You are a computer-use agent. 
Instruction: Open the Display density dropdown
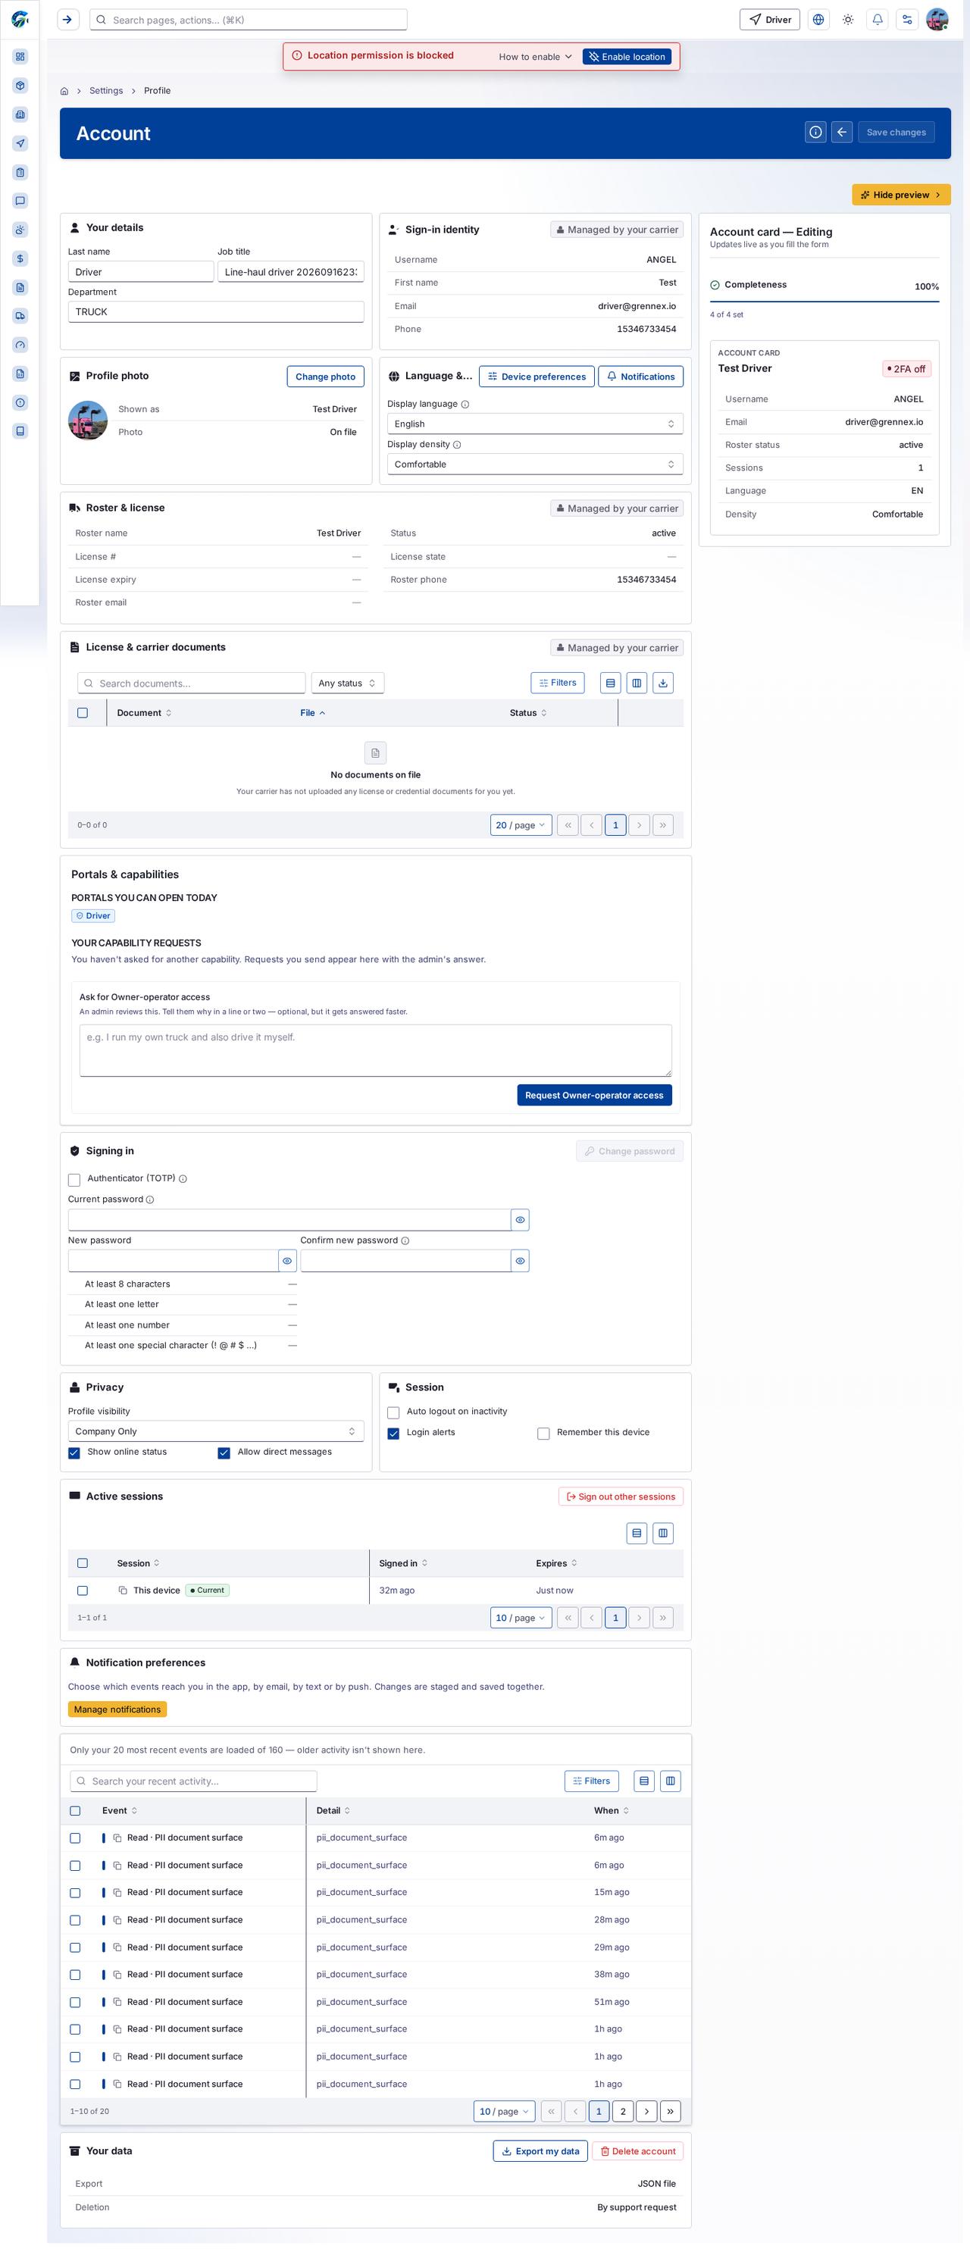534,464
